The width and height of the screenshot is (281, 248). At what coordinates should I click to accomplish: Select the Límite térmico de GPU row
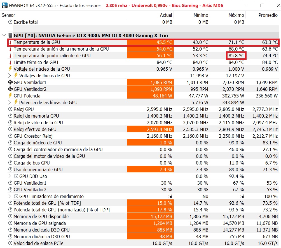(143, 62)
